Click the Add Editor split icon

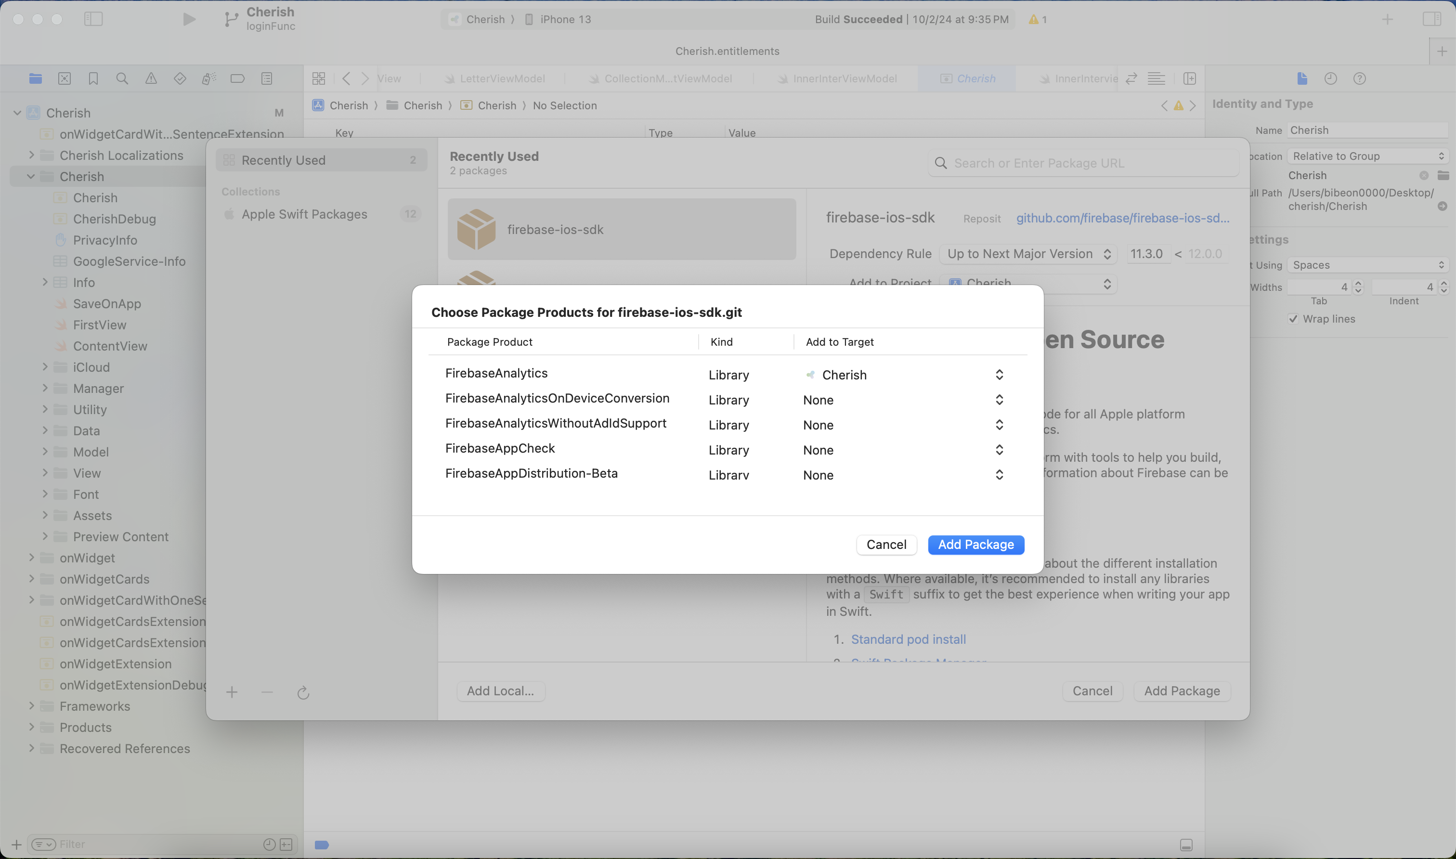point(1190,78)
